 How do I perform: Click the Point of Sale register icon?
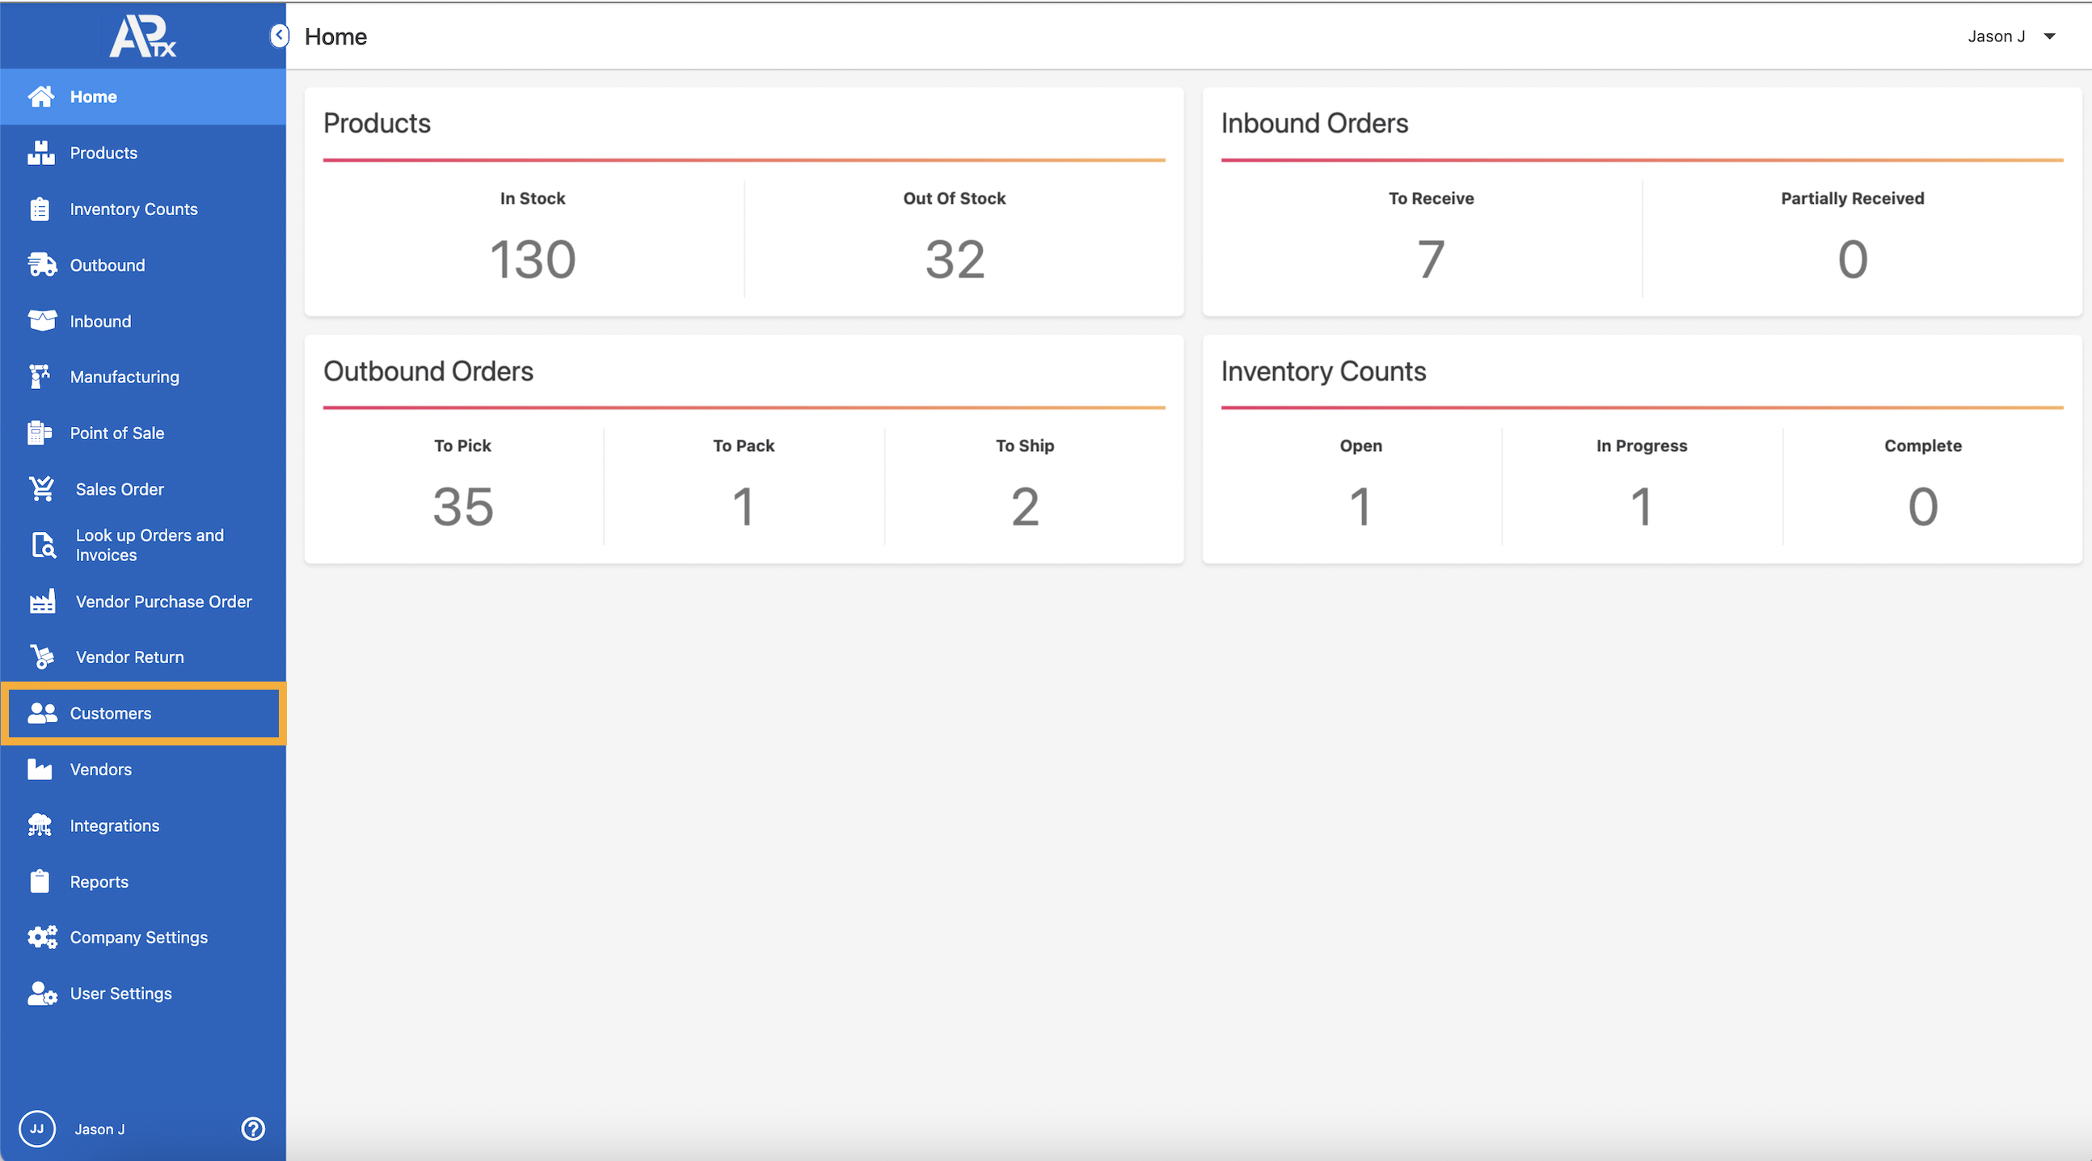click(39, 433)
